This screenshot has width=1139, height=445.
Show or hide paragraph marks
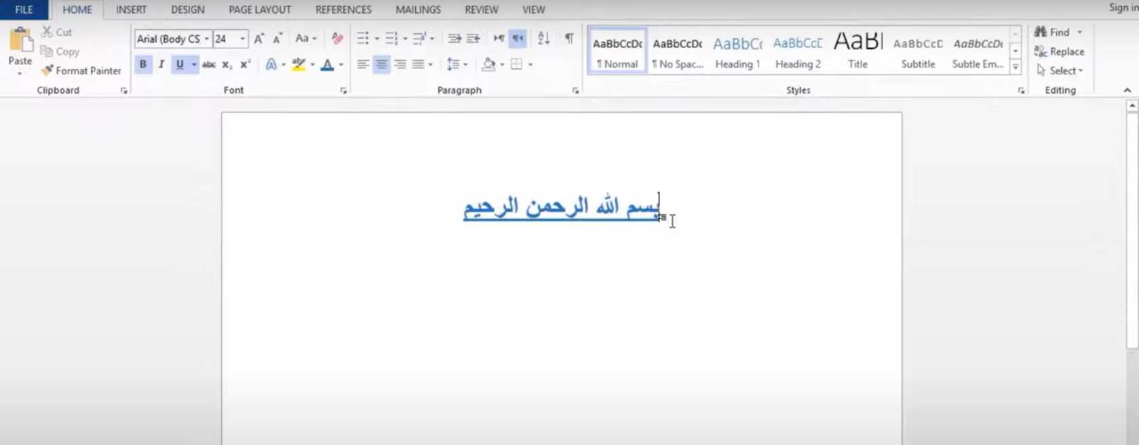[569, 39]
